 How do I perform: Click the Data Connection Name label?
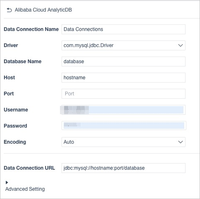pos(31,29)
